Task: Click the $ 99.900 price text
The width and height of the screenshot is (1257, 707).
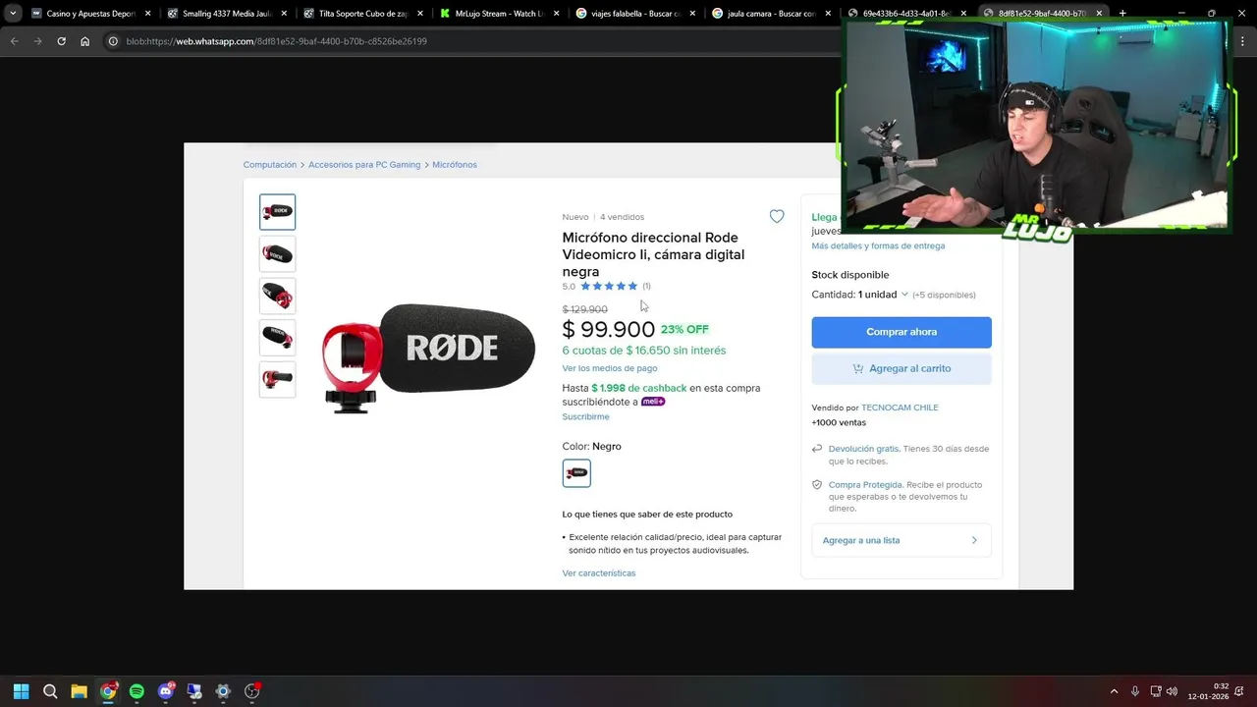Action: pyautogui.click(x=609, y=330)
